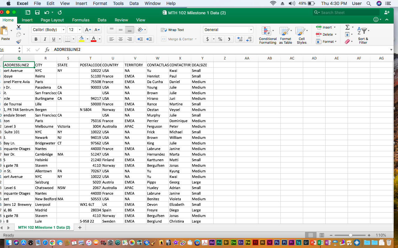
Task: Toggle Underline formatting
Action: (53, 39)
